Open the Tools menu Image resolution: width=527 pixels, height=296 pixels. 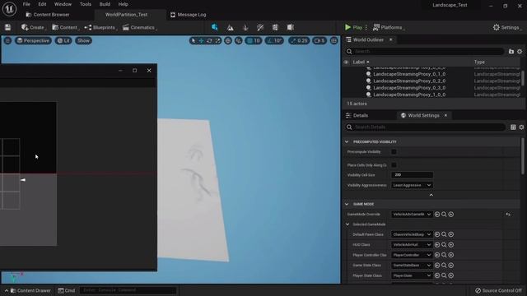[86, 4]
